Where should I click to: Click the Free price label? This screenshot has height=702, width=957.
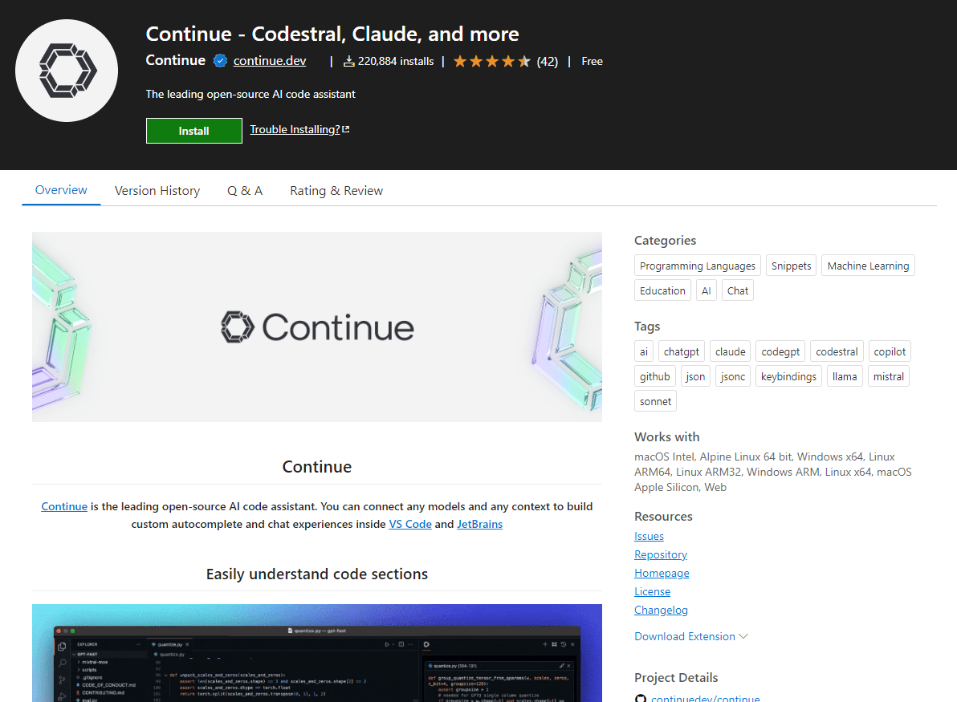[x=592, y=61]
